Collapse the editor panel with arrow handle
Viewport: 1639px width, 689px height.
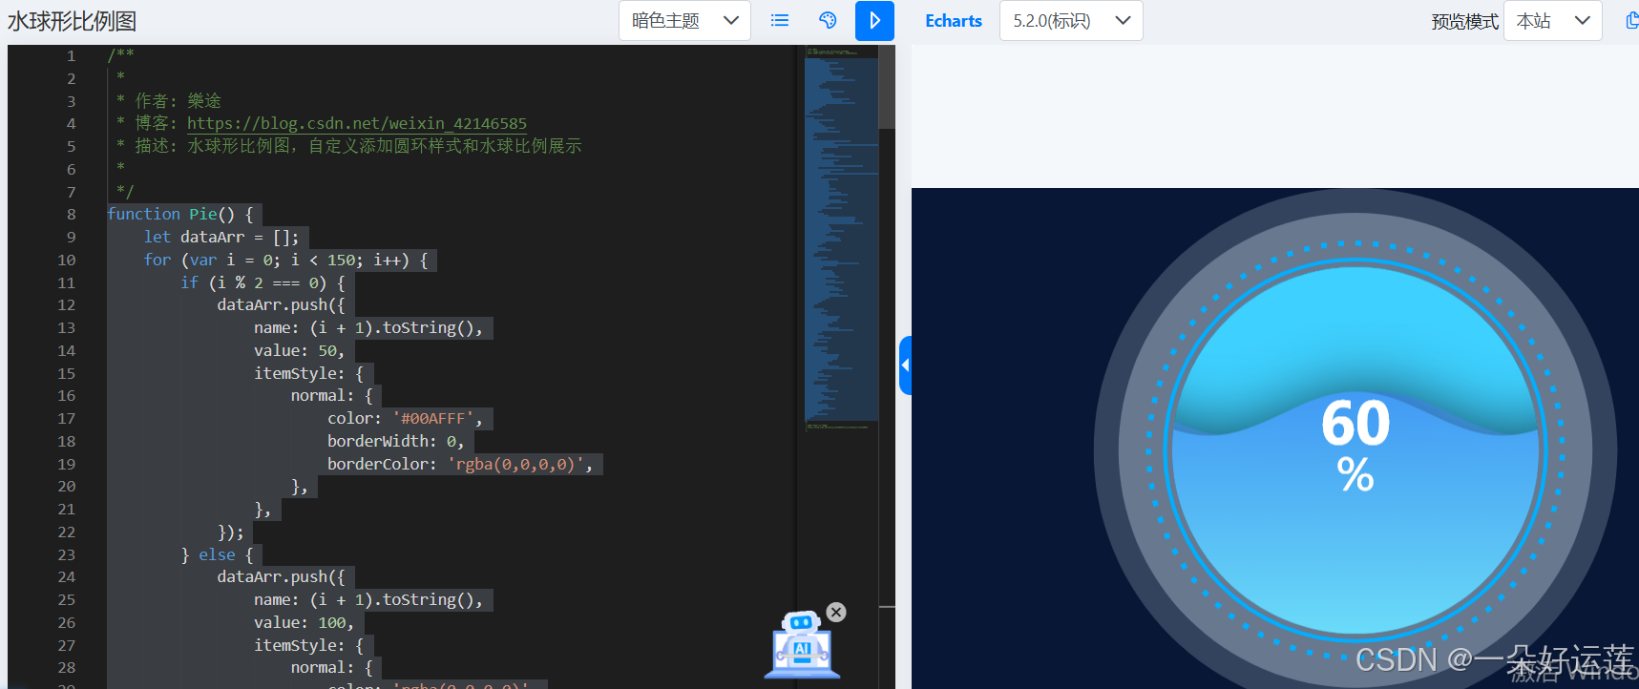coord(905,365)
